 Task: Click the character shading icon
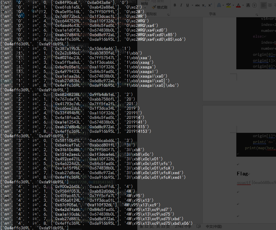pos(248,5)
